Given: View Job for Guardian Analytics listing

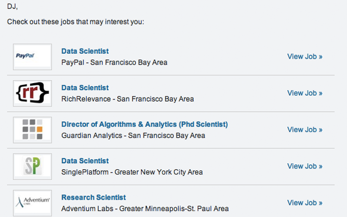Looking at the screenshot, I should (x=305, y=130).
